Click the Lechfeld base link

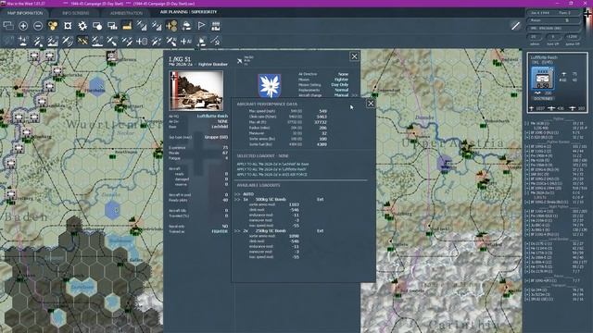[x=220, y=127]
